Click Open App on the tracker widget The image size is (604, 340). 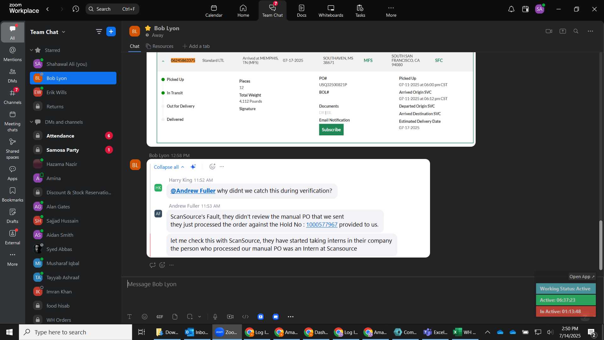(x=582, y=276)
